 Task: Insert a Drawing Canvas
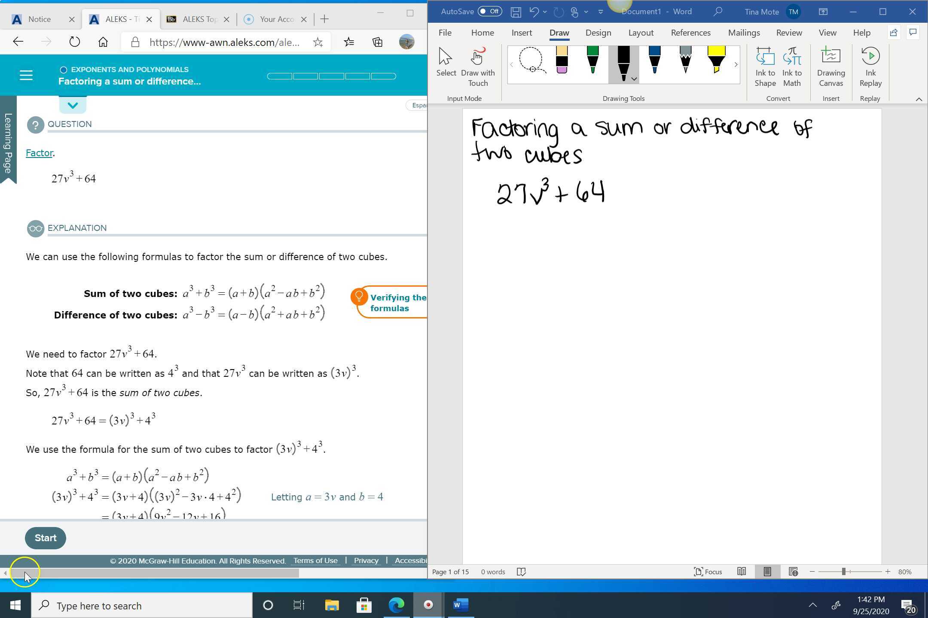point(831,67)
